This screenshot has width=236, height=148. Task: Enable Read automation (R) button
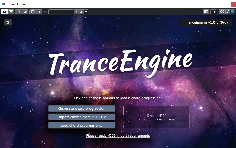[x=19, y=12]
